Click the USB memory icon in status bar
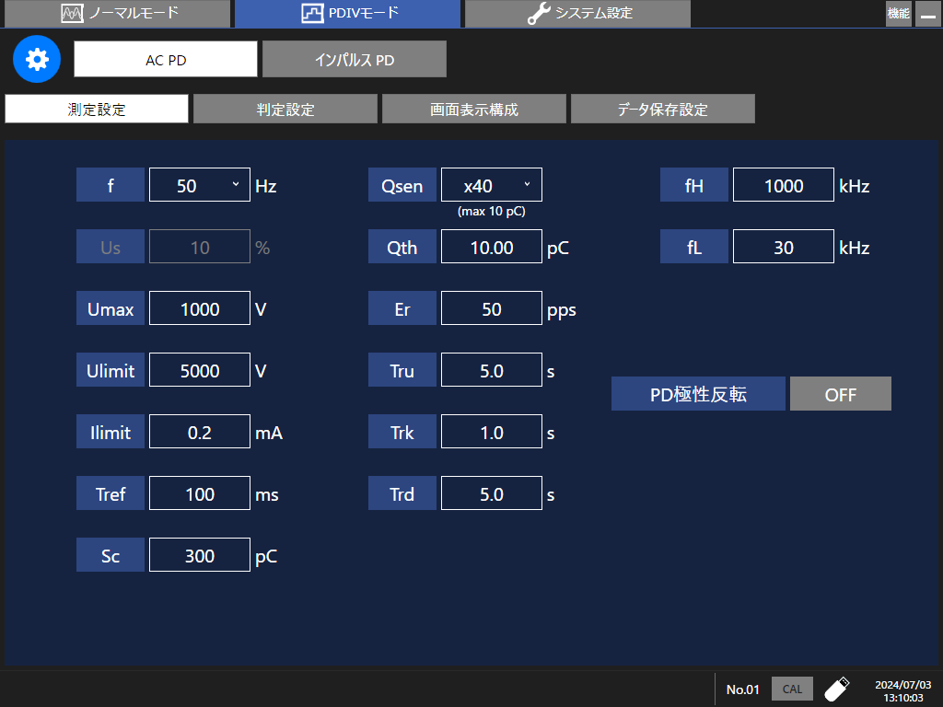 [x=838, y=688]
